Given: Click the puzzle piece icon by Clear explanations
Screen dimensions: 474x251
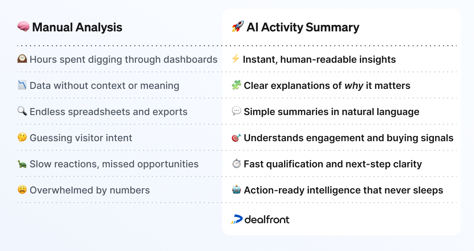Looking at the screenshot, I should click(x=237, y=85).
